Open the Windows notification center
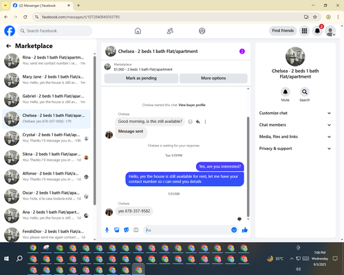 (x=335, y=258)
